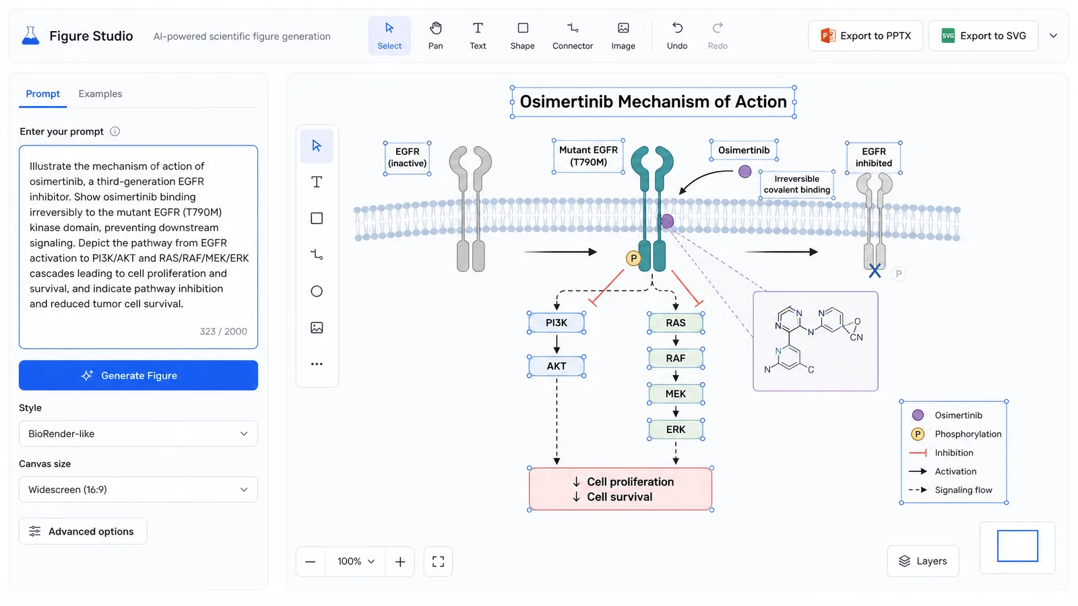
Task: Pick the circle tool in side toolbar
Action: (317, 291)
